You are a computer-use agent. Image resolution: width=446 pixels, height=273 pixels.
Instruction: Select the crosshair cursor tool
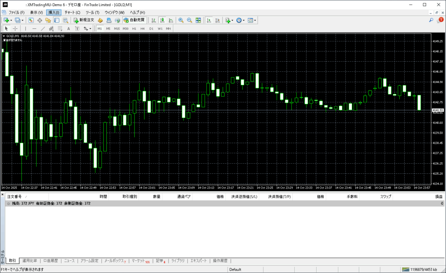tap(15, 28)
